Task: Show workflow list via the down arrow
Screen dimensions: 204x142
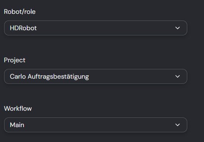Action: pos(178,125)
